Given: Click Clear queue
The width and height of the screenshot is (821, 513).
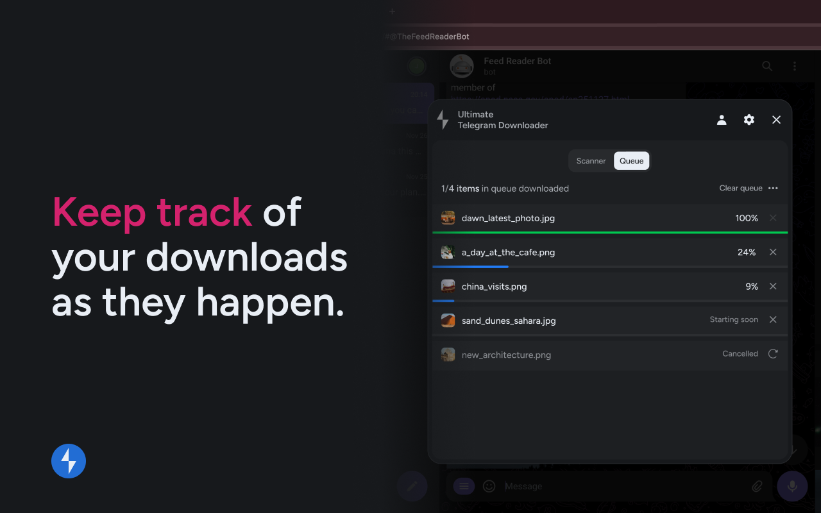Looking at the screenshot, I should click(x=741, y=189).
